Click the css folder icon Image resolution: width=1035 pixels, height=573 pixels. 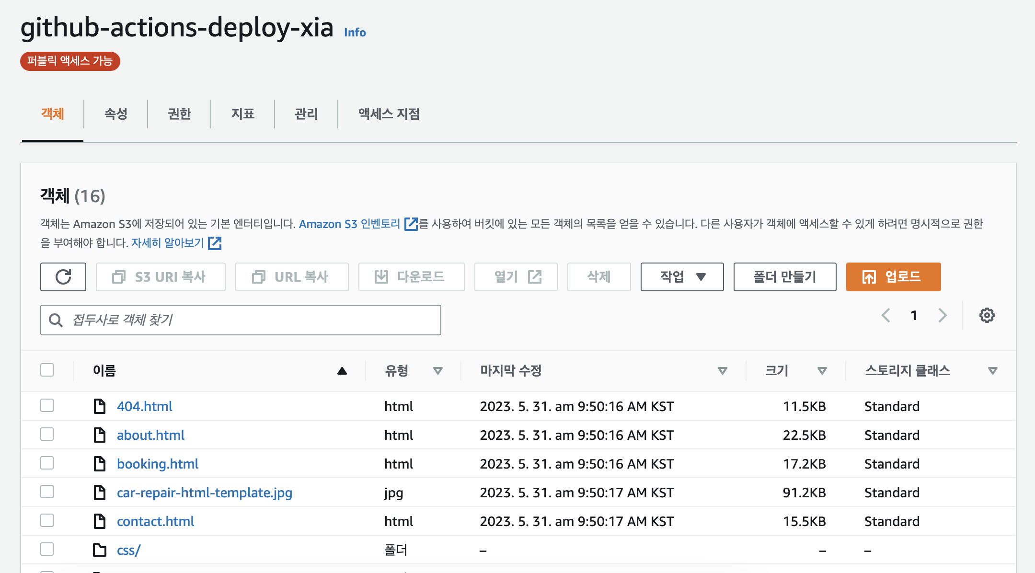[100, 550]
